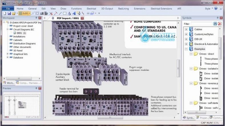
Task: Click in the Symbols Filter input field
Action: tap(202, 24)
